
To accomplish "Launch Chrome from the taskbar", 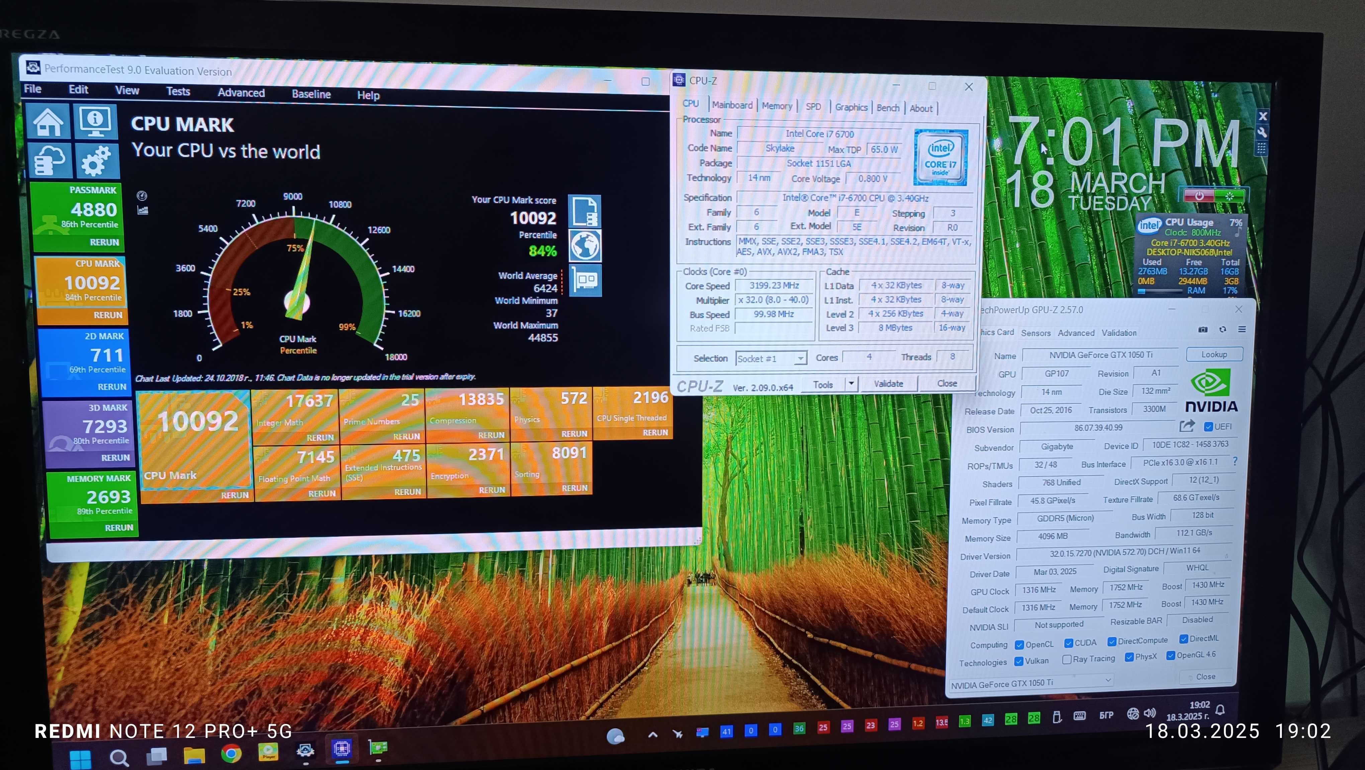I will (x=231, y=753).
